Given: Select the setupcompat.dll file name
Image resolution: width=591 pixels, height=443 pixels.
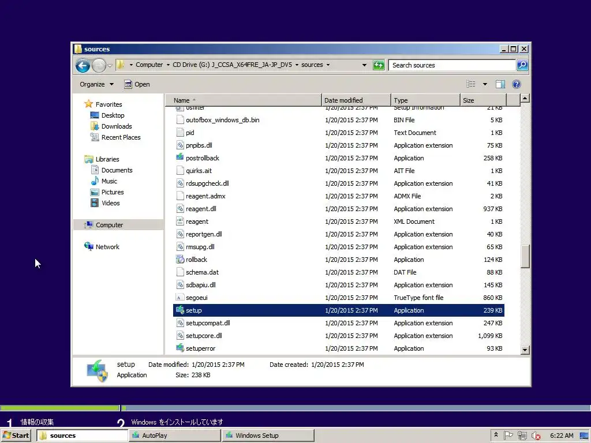Looking at the screenshot, I should point(208,323).
